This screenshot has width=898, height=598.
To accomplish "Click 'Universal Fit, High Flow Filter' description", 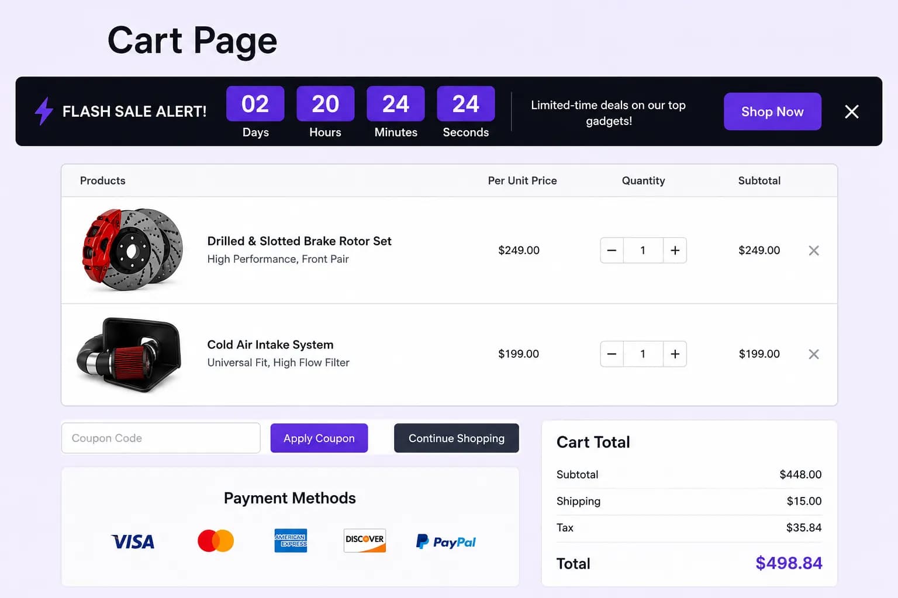I will click(278, 362).
